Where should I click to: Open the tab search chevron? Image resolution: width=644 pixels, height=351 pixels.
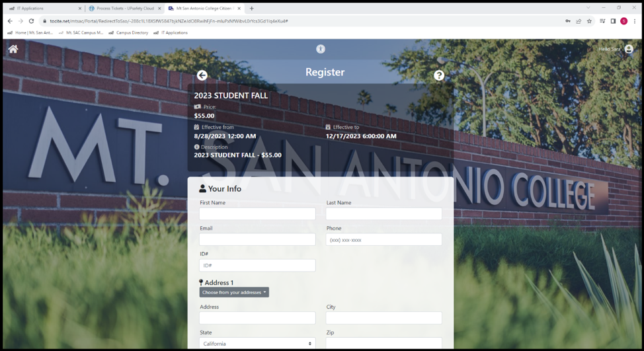[588, 7]
